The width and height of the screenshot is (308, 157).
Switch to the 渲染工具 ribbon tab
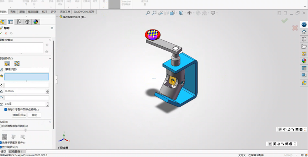tap(65, 12)
